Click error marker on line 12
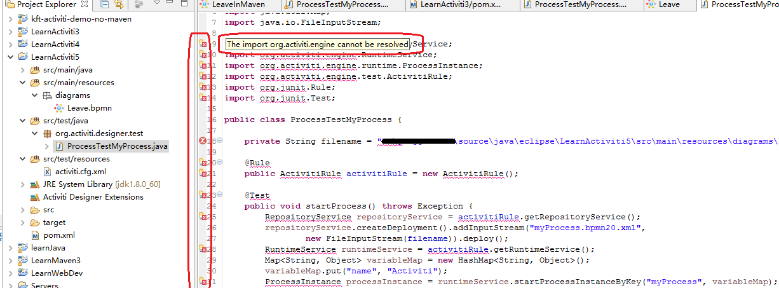The height and width of the screenshot is (288, 779). click(203, 76)
